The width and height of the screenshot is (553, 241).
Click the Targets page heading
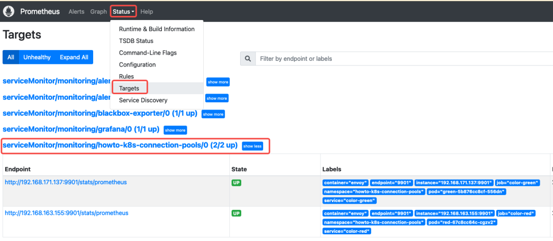(x=22, y=34)
